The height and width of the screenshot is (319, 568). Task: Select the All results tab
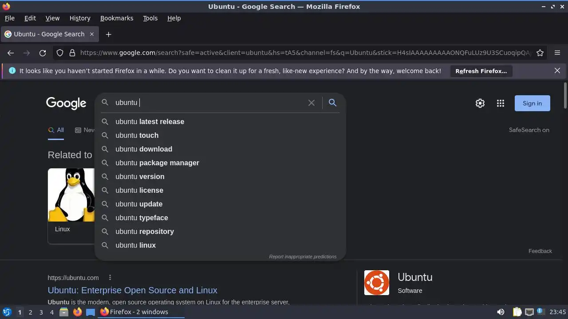[x=56, y=130]
